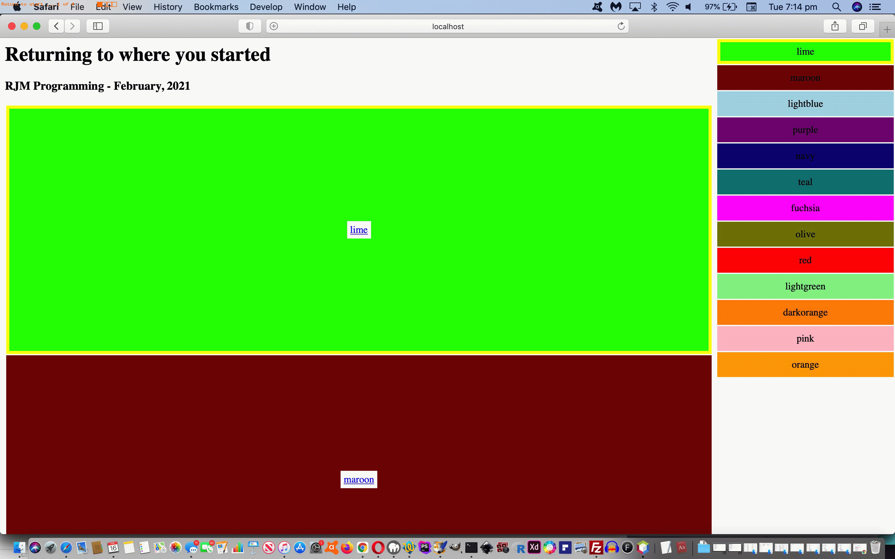Click the plus icon in the address bar

(x=274, y=26)
